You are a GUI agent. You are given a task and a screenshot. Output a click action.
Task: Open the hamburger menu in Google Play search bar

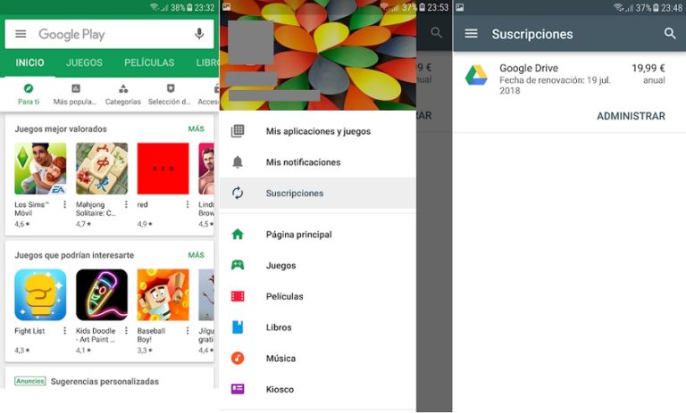[21, 34]
